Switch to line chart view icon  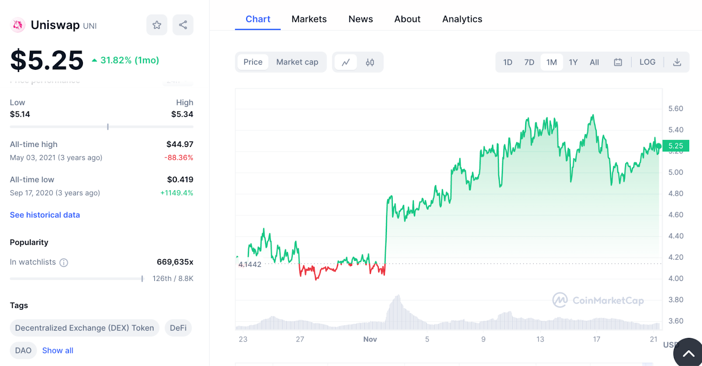(346, 62)
